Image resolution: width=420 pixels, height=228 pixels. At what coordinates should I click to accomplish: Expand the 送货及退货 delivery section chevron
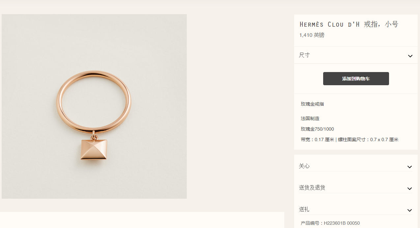409,189
